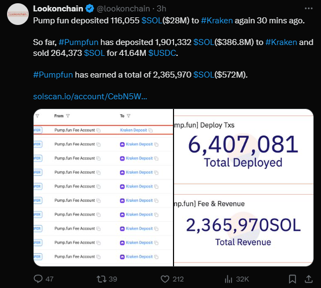Open the $SOL cashtag before ($572M)

(x=204, y=75)
